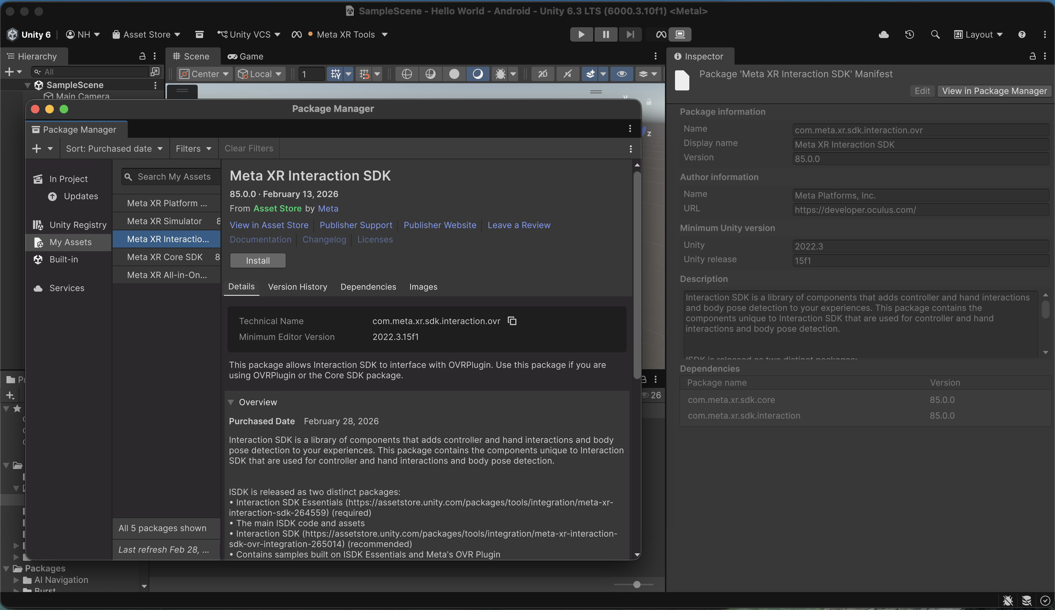Lock the Inspector panel
The image size is (1055, 610).
point(1032,56)
